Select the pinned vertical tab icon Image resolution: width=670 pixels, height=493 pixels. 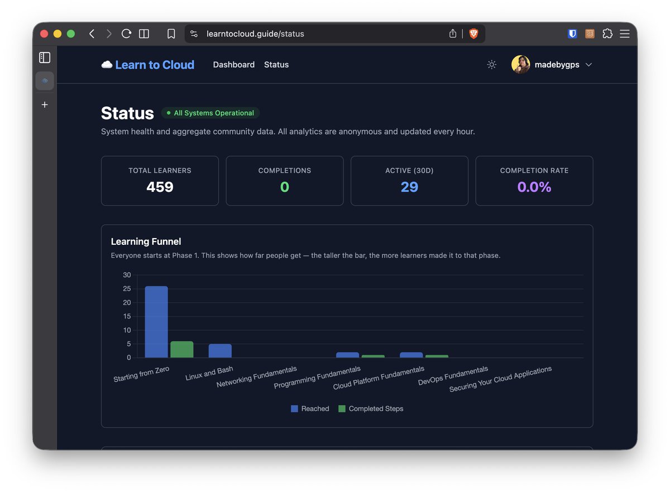(x=45, y=81)
